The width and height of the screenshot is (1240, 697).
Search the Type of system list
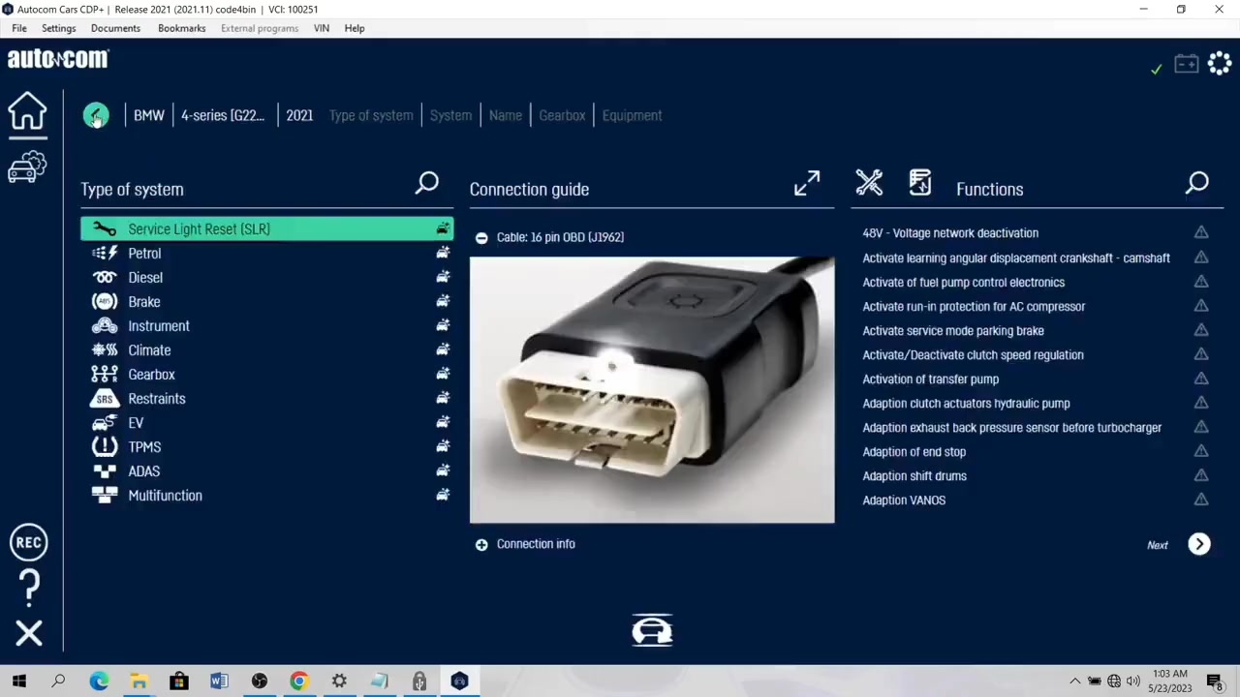(427, 183)
